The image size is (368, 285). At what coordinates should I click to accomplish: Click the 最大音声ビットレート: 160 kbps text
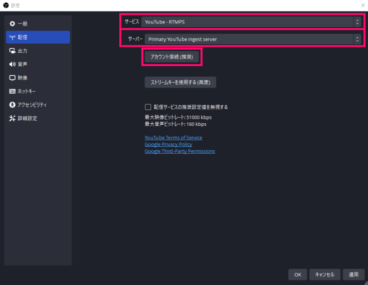pos(175,124)
